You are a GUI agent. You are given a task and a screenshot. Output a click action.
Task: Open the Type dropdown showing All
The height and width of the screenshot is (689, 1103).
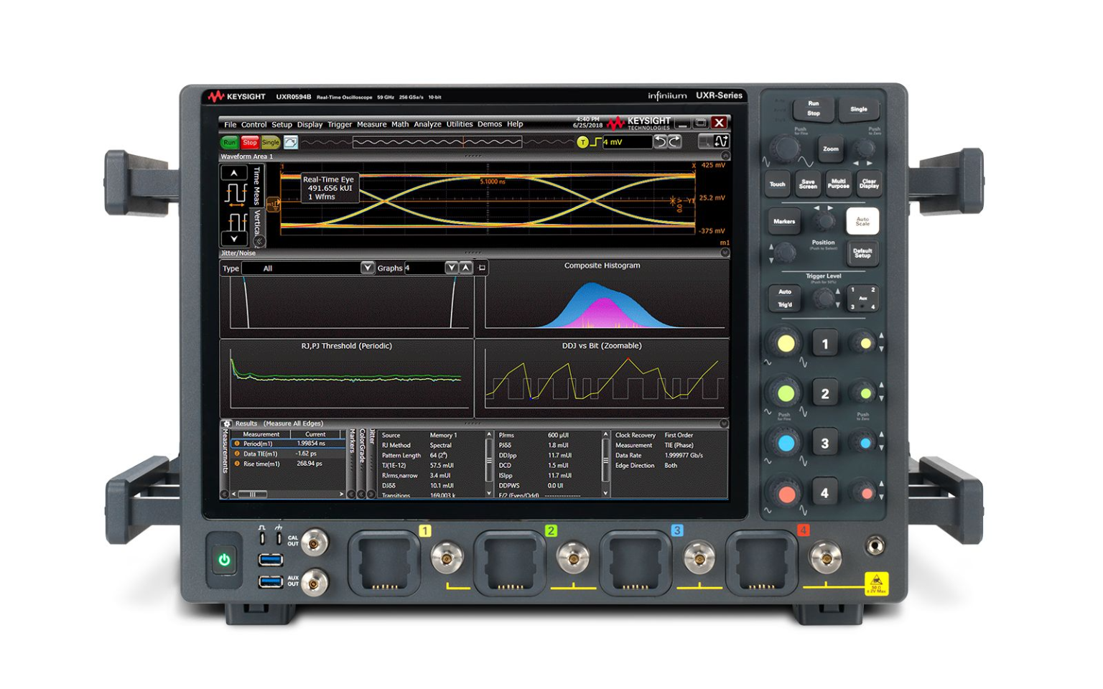click(x=367, y=268)
